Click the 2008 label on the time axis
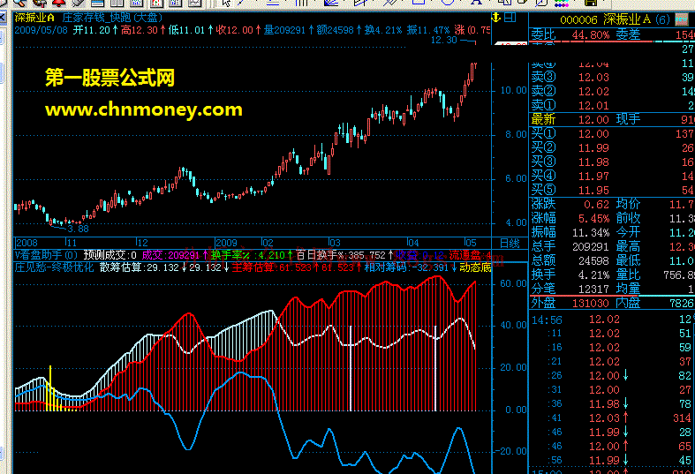 click(26, 243)
